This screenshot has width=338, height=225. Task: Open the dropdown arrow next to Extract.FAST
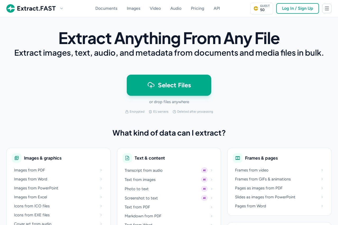[x=62, y=8]
